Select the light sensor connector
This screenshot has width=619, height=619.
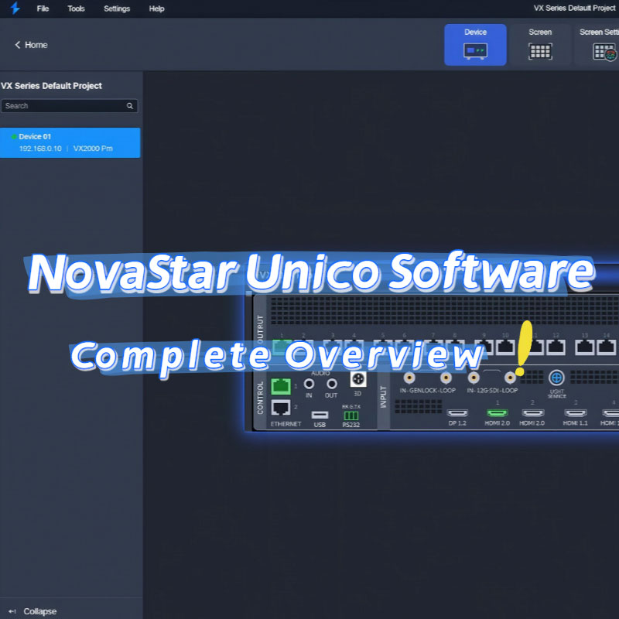coord(556,378)
